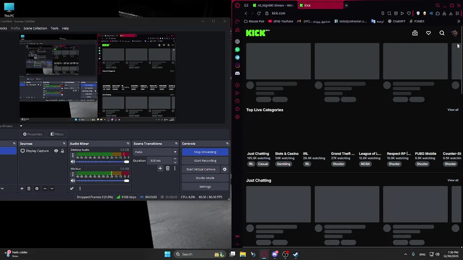Decrease transition duration with down arrow

175,162
